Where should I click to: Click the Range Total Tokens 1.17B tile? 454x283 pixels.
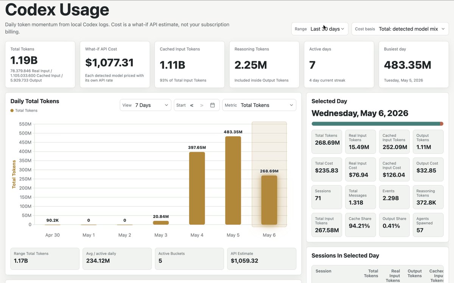[x=45, y=258]
